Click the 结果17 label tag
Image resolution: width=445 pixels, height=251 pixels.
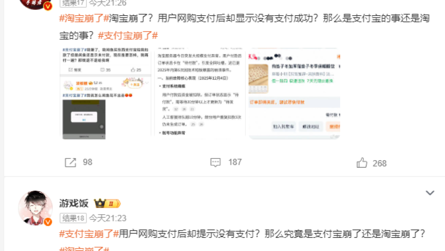(73, 3)
